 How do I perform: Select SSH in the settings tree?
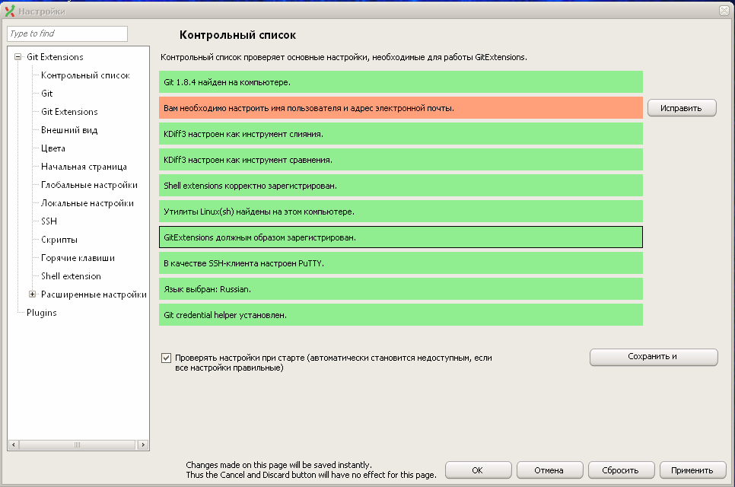click(49, 221)
